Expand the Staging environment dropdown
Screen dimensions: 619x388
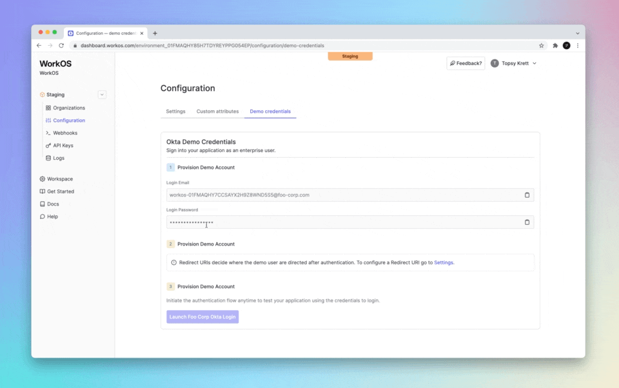(102, 95)
